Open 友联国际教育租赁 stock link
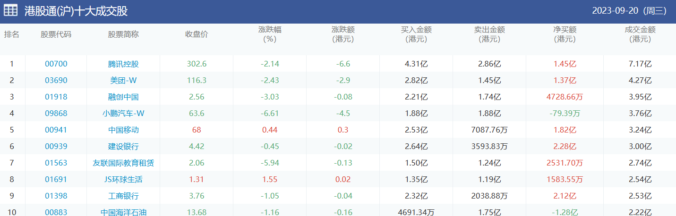 [x=123, y=163]
